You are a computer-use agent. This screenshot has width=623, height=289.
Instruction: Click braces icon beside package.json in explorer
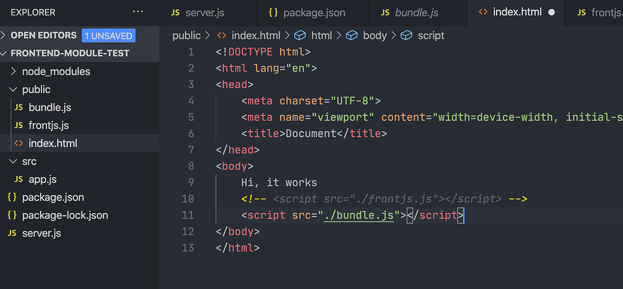12,197
